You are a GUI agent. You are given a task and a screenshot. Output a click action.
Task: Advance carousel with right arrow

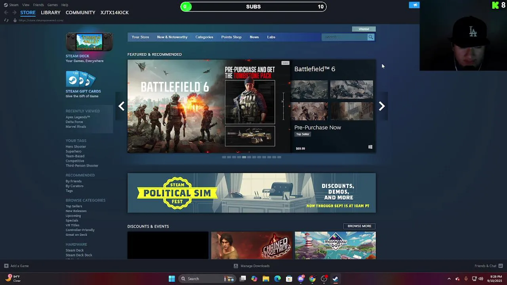point(381,106)
